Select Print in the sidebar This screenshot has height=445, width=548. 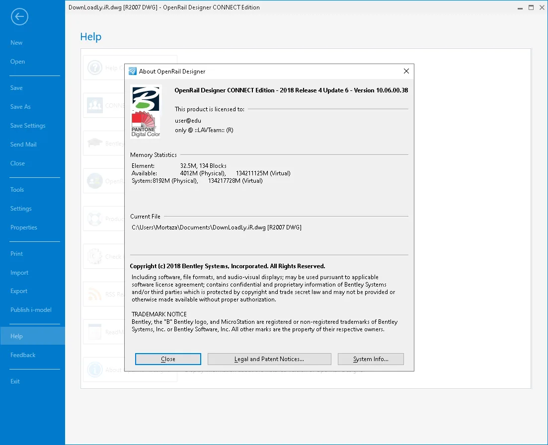tap(16, 254)
